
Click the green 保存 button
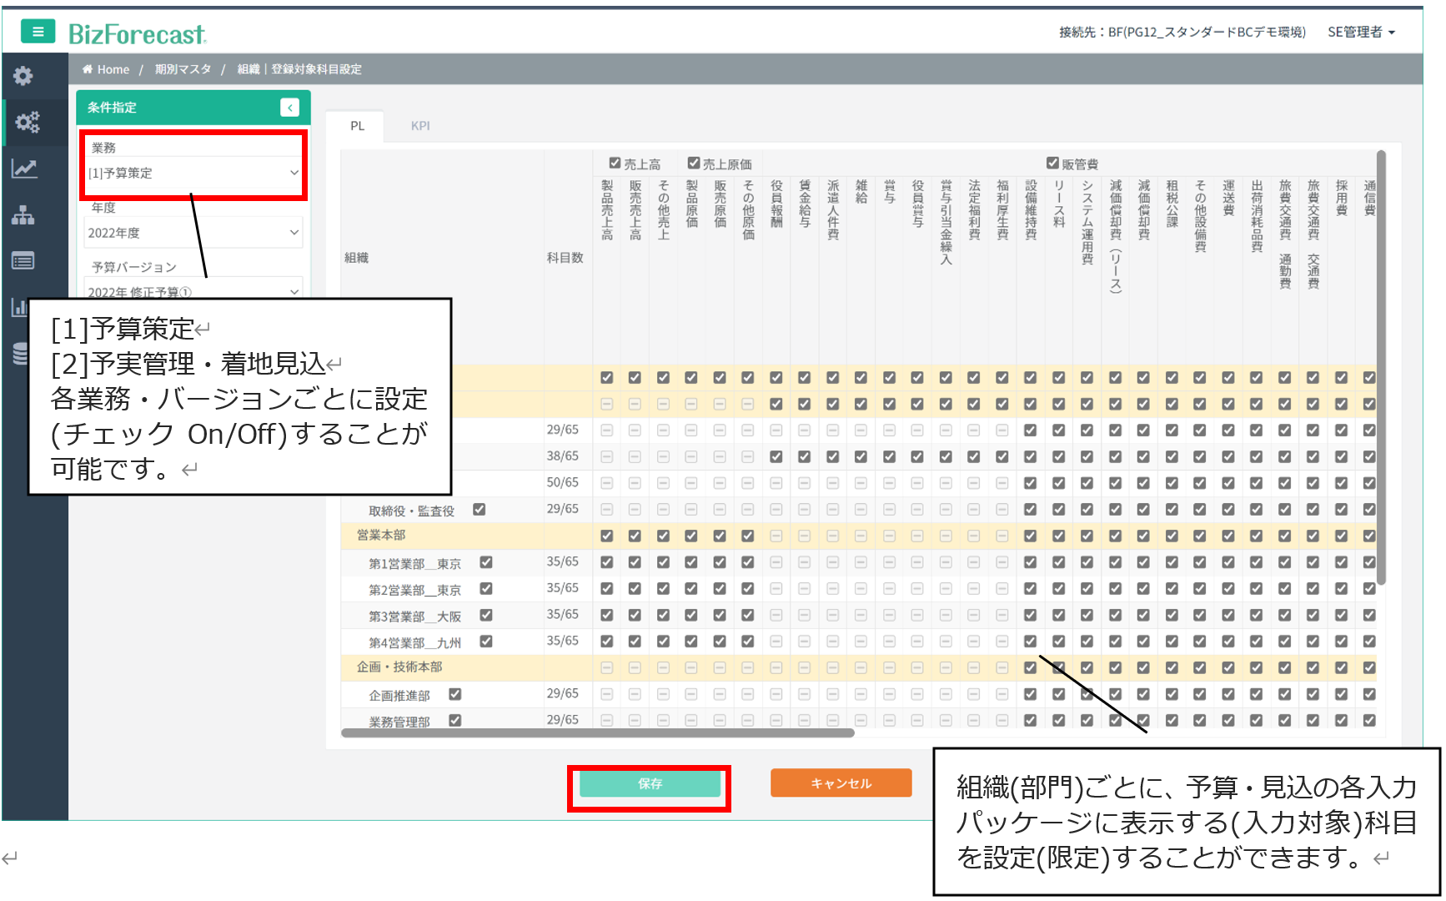tap(650, 783)
